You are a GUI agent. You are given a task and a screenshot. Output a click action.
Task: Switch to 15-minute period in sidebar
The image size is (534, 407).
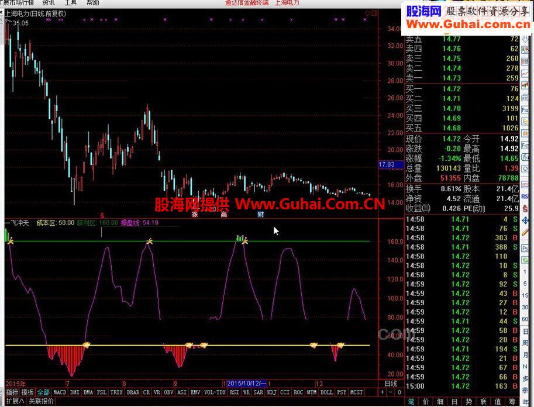click(x=525, y=295)
